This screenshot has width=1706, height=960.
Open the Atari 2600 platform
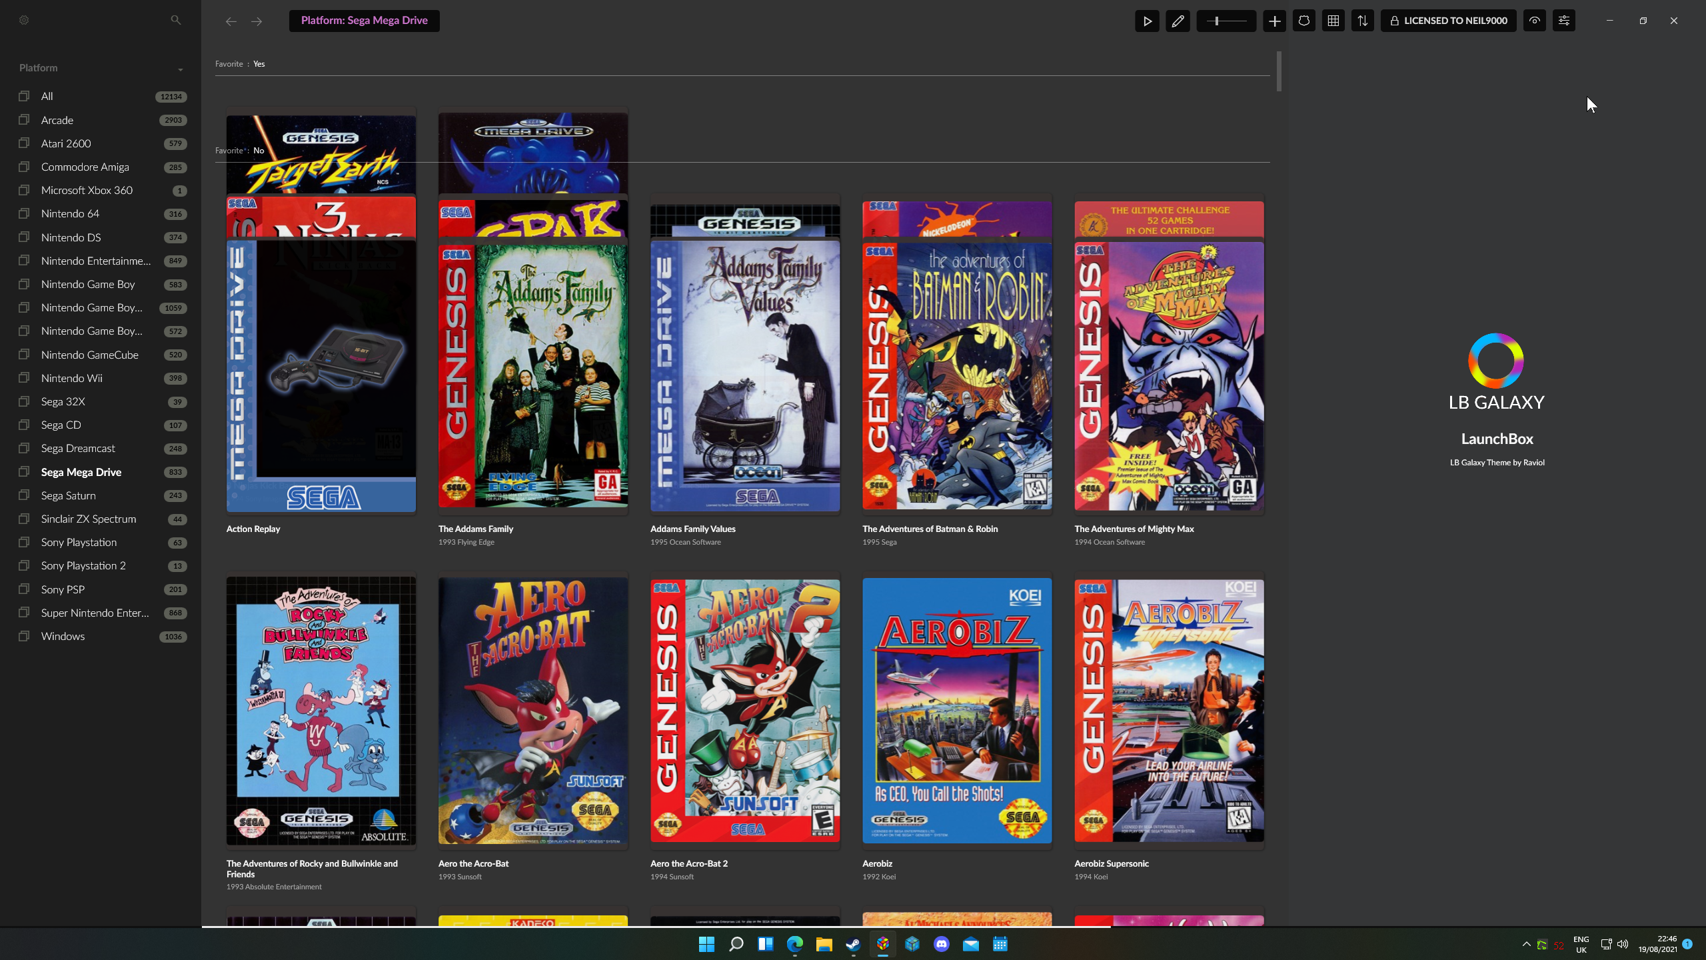point(103,143)
